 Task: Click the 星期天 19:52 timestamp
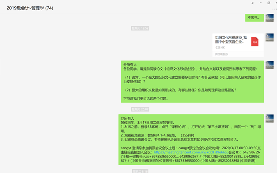click(140, 28)
